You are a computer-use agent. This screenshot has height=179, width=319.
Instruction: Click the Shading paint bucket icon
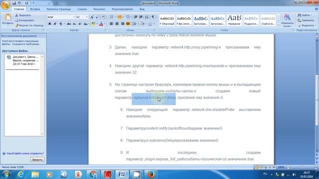coord(142,24)
